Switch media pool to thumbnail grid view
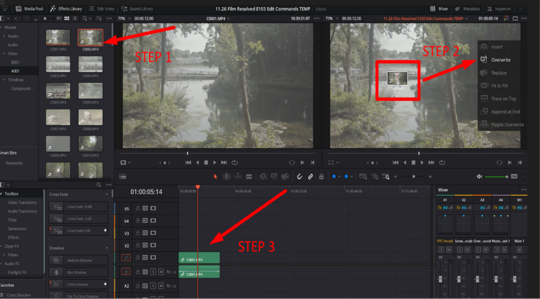 (67, 18)
